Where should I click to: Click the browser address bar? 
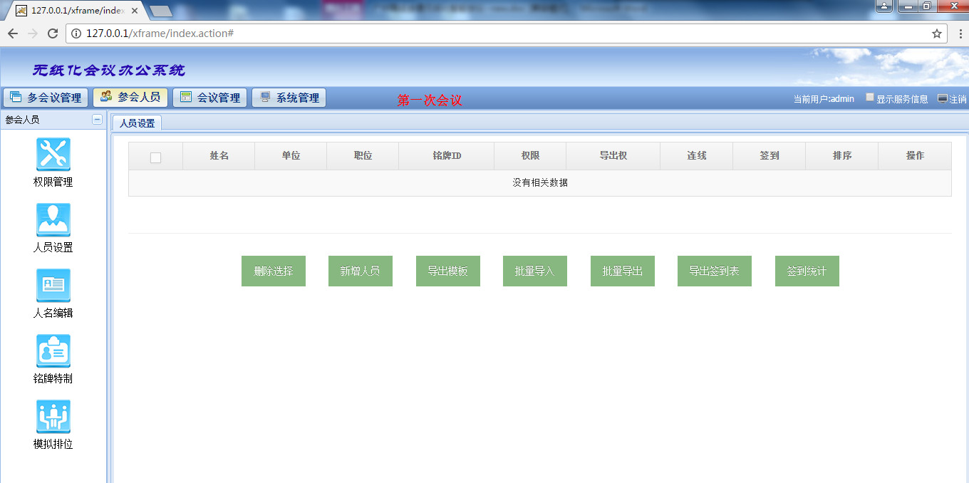pos(499,33)
